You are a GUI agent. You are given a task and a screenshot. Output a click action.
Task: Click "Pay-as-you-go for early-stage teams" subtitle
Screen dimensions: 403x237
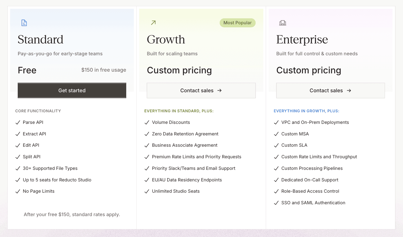coord(60,54)
